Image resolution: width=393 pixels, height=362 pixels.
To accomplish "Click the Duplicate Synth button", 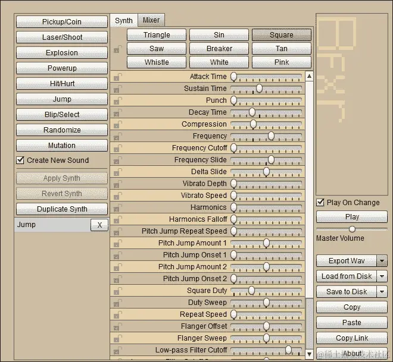I will 62,209.
